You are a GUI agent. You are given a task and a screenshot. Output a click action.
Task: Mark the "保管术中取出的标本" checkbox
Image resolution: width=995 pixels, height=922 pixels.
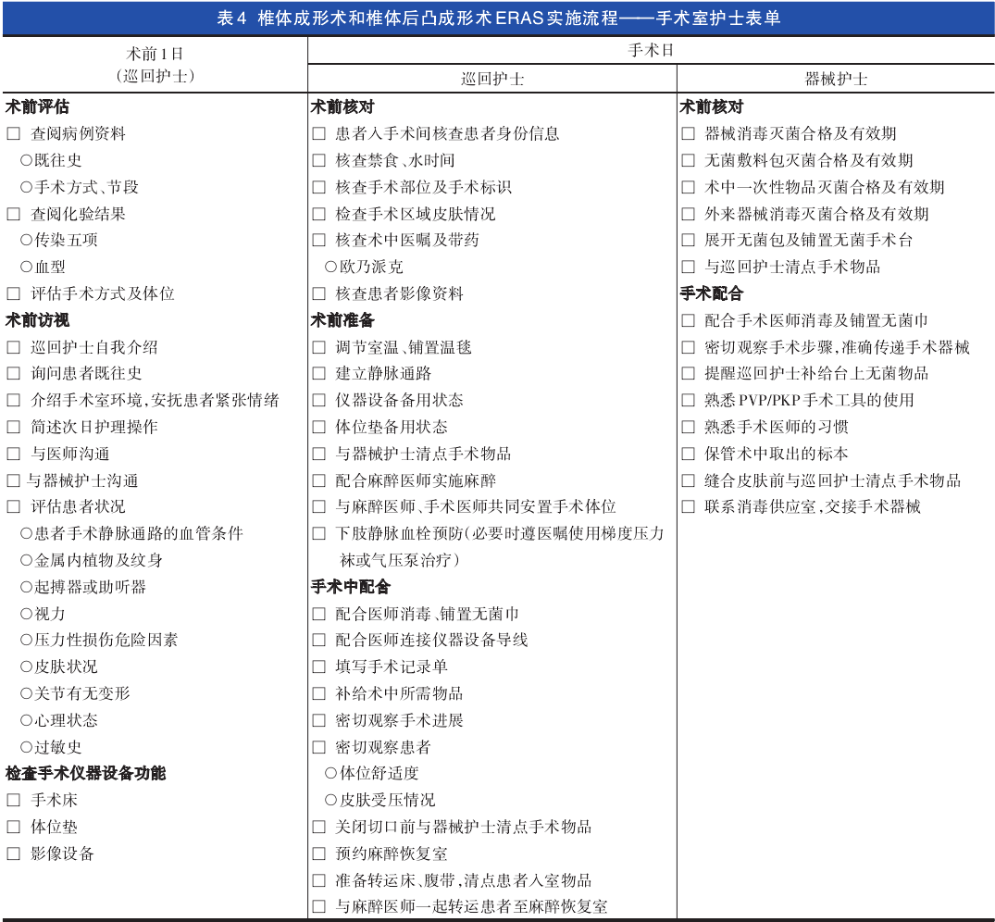pos(688,454)
